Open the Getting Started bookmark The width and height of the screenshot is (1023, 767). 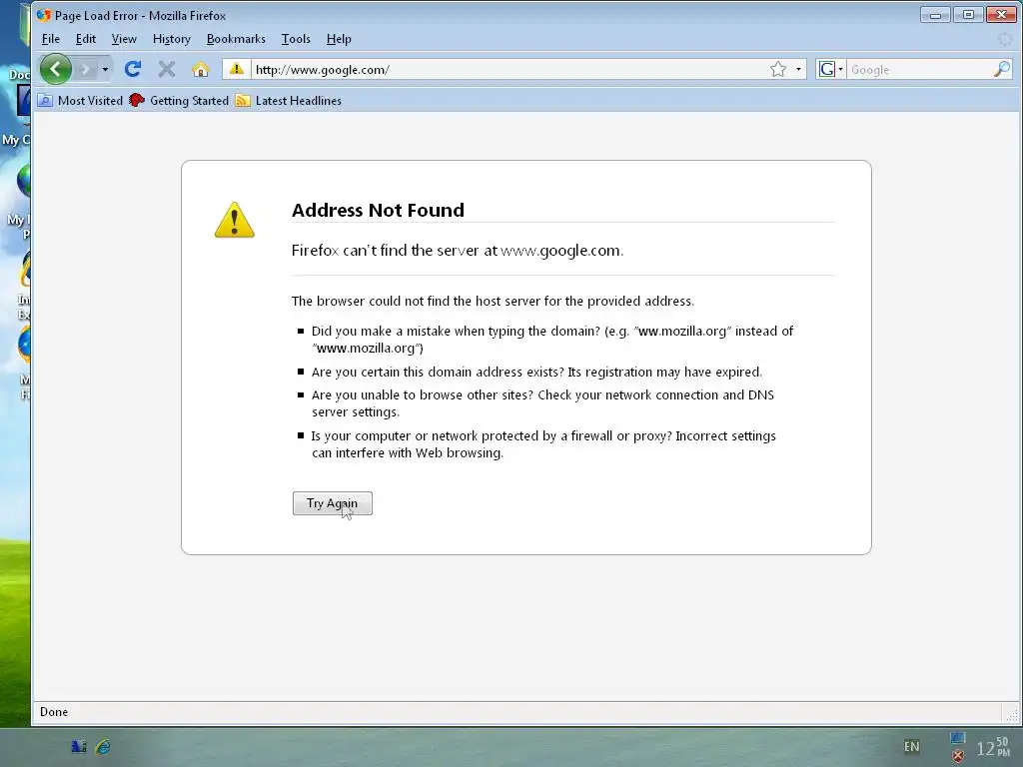click(179, 101)
